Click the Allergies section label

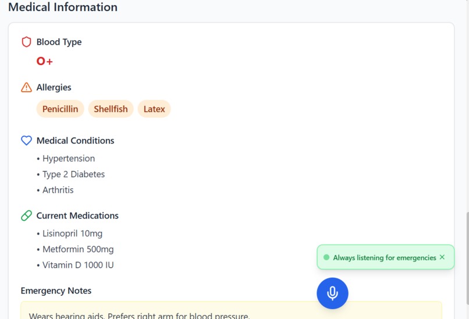(x=54, y=87)
